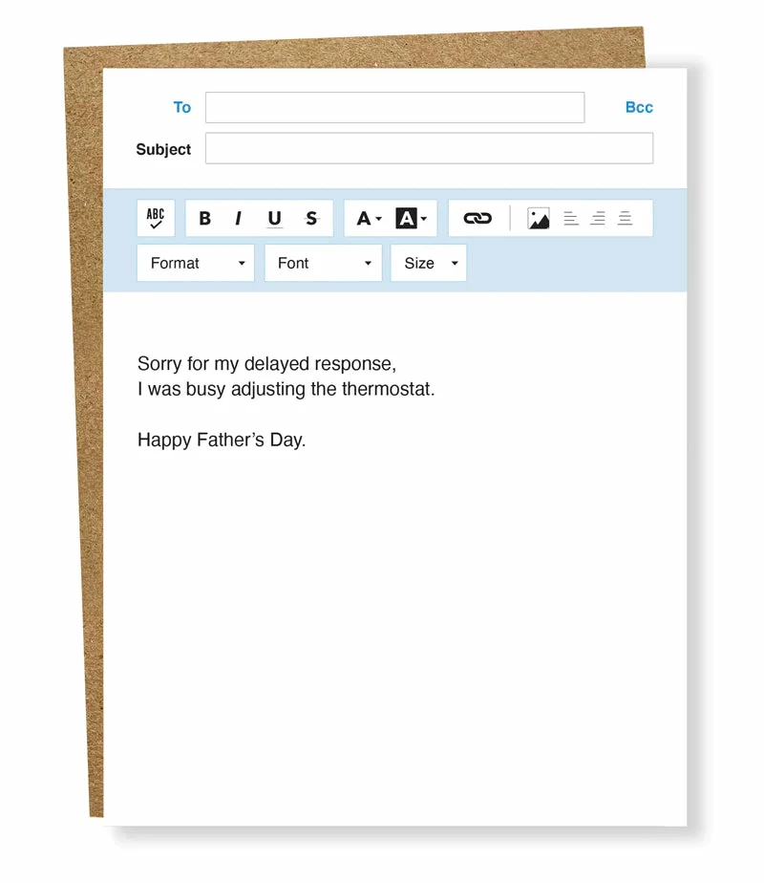Image resolution: width=764 pixels, height=883 pixels.
Task: Focus the To recipient field
Action: [x=394, y=108]
